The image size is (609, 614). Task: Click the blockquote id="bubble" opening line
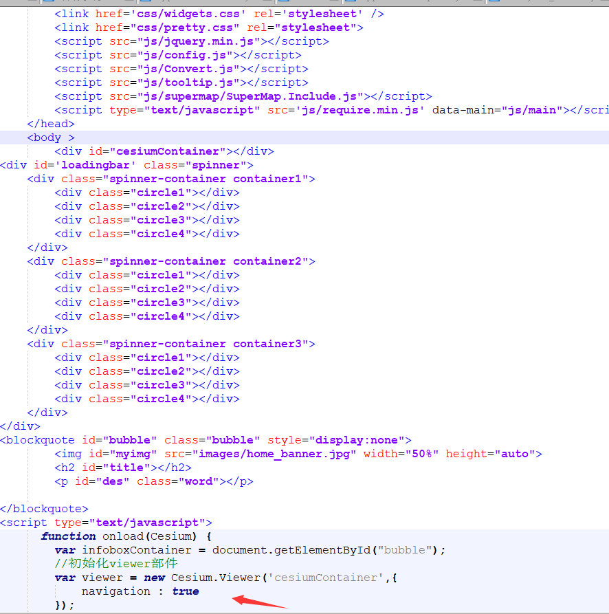point(206,440)
